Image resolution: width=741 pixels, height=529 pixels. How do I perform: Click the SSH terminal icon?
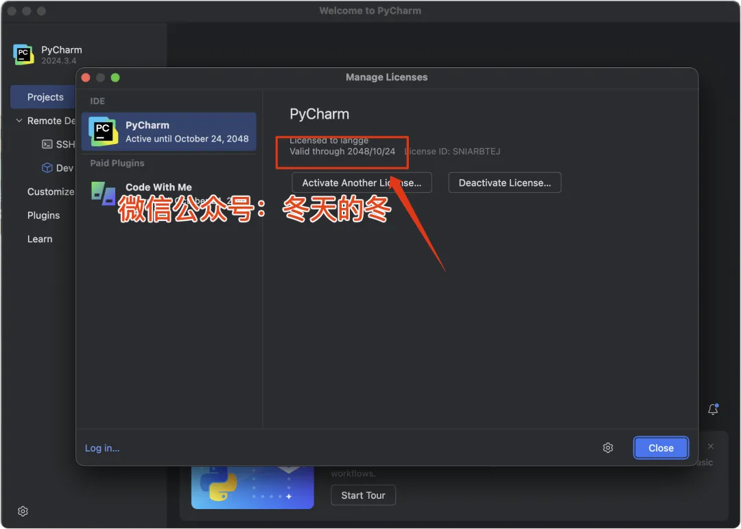[47, 144]
